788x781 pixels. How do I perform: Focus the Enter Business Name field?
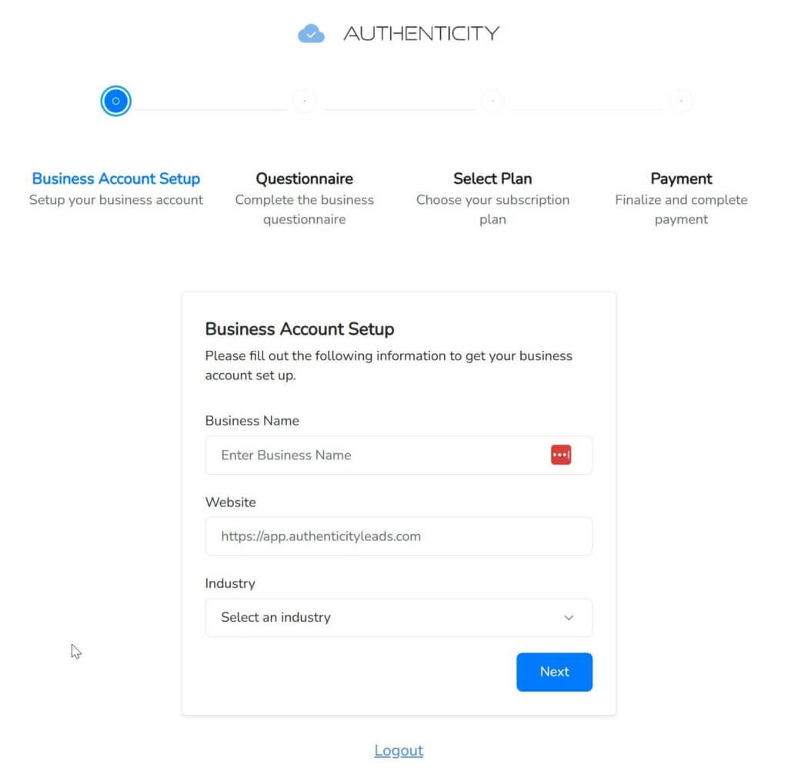tap(377, 455)
